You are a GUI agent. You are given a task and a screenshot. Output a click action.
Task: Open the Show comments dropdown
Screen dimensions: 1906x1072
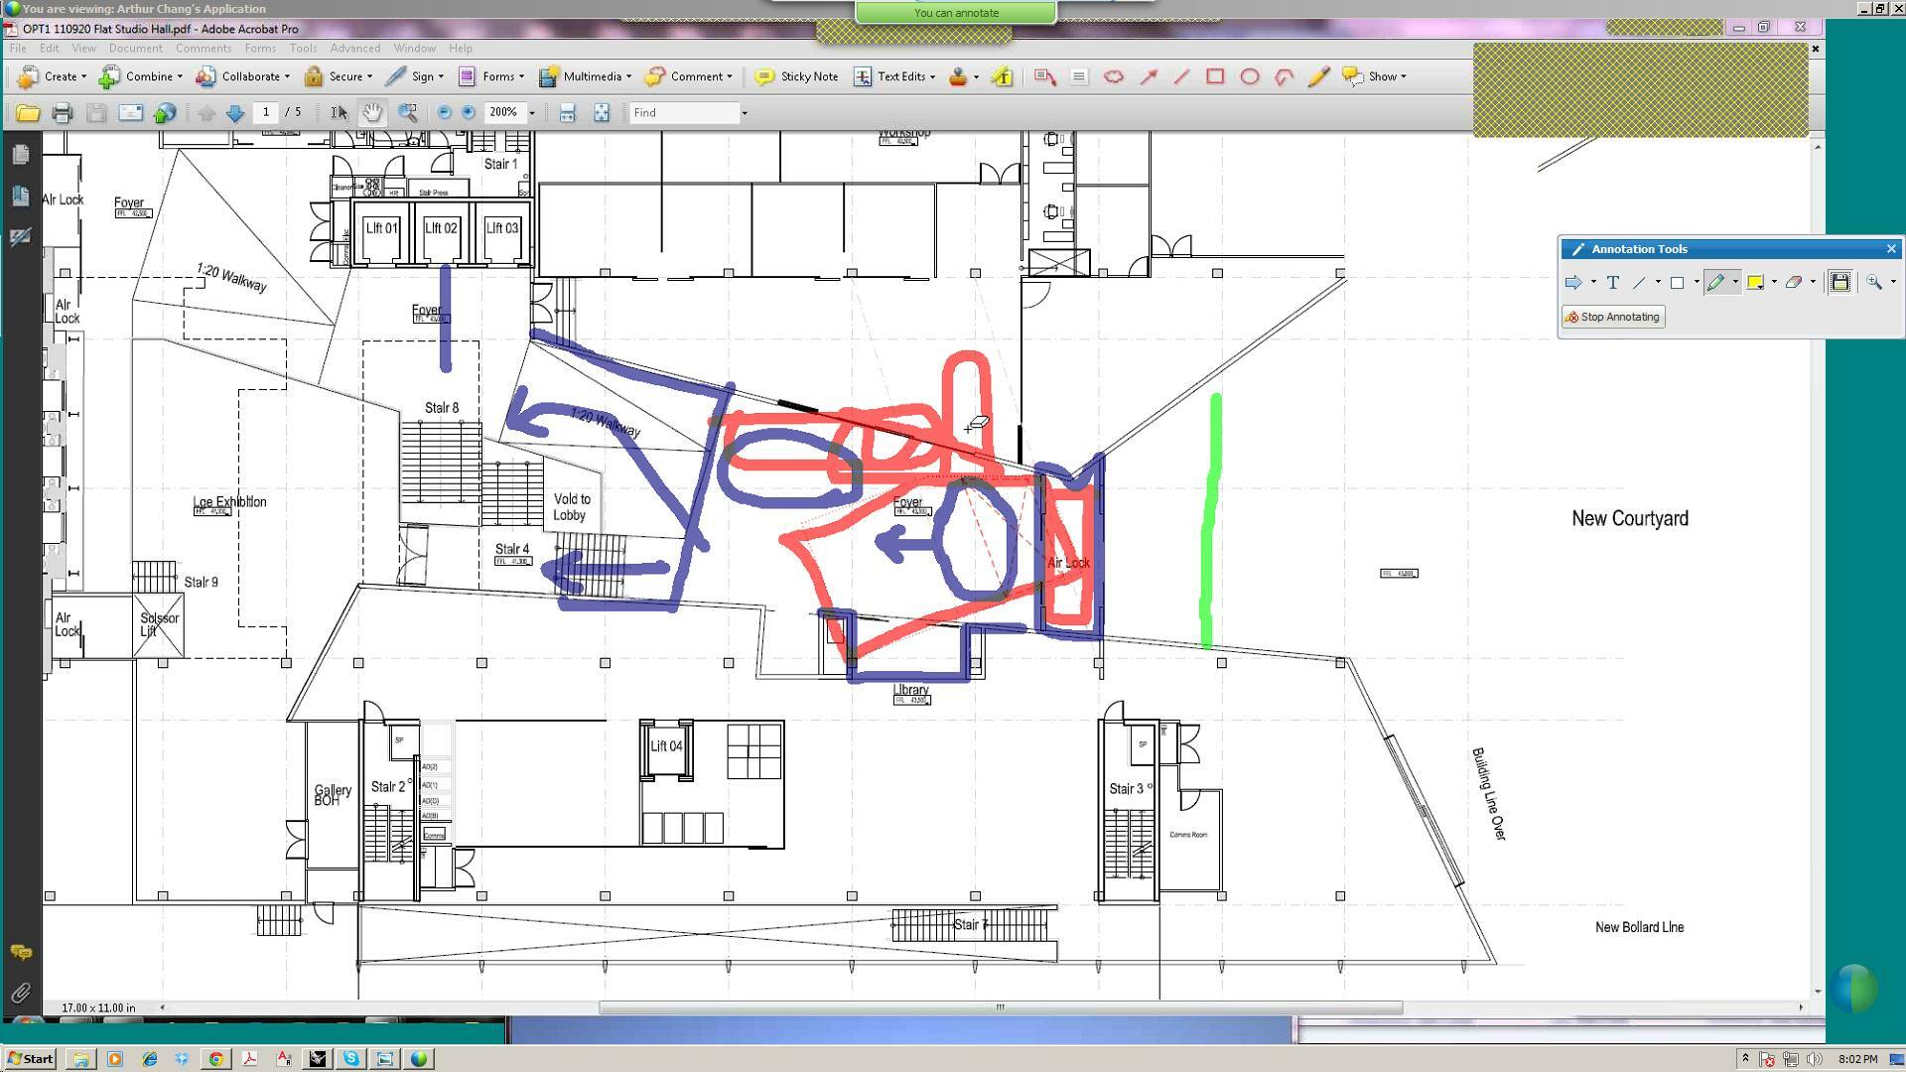point(1375,76)
